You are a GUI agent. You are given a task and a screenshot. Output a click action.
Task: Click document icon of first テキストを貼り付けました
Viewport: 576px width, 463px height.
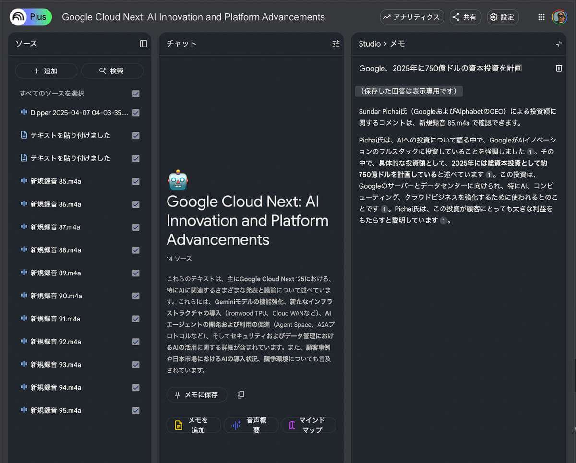(24, 135)
